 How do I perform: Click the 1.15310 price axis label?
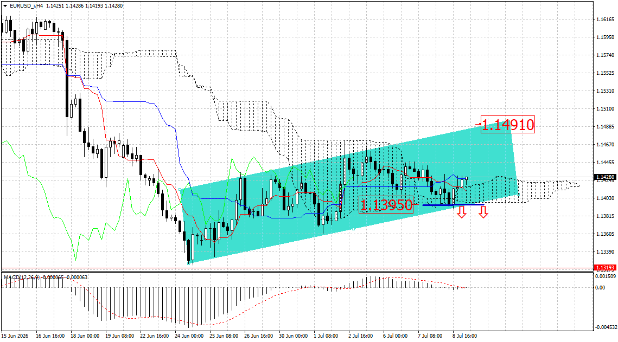pyautogui.click(x=605, y=91)
